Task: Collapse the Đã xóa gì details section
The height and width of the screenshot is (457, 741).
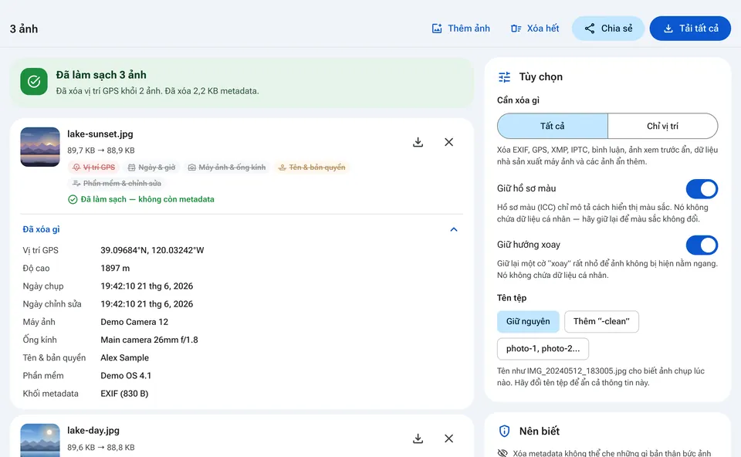Action: (x=242, y=229)
